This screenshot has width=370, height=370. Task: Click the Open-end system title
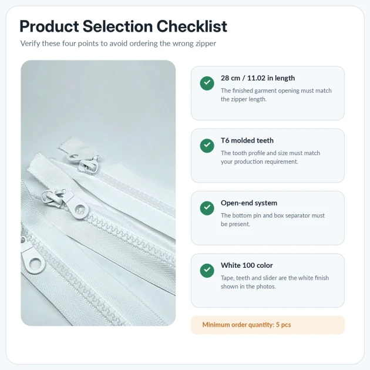(249, 203)
